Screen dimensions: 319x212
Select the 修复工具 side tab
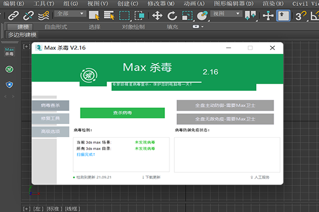pos(51,119)
